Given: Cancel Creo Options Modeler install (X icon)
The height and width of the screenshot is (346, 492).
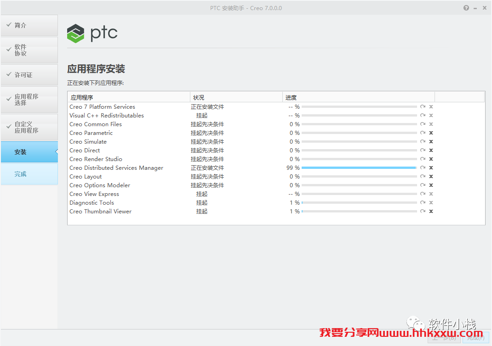Looking at the screenshot, I should pyautogui.click(x=431, y=185).
